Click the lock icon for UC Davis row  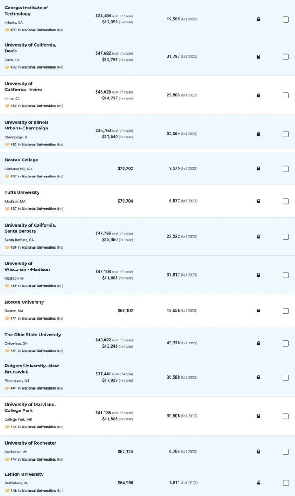(258, 57)
